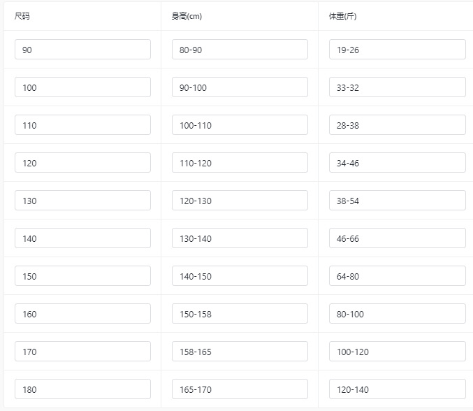Click the weight field showing 120-140
The height and width of the screenshot is (411, 473).
tap(398, 389)
